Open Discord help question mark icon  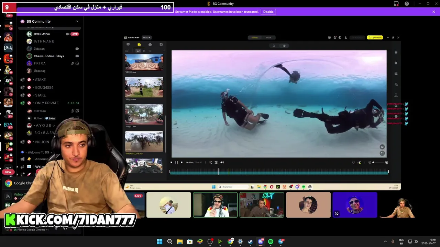coord(407,4)
